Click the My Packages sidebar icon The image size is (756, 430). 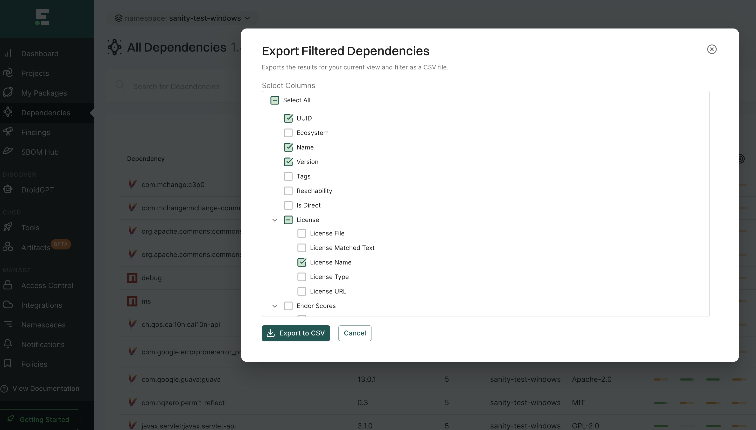coord(8,92)
